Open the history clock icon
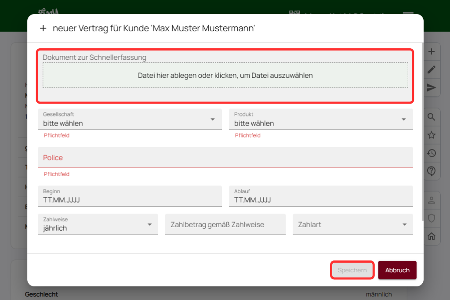 (x=432, y=153)
